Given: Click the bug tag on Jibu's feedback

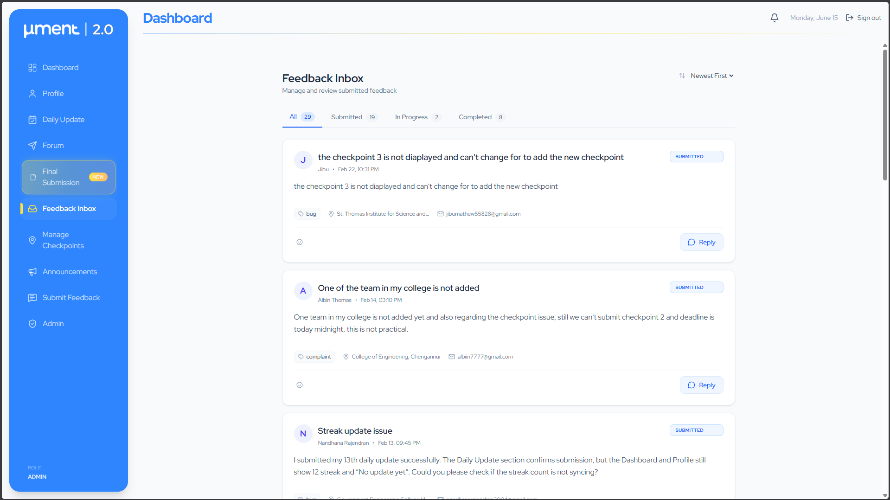Looking at the screenshot, I should click(307, 214).
